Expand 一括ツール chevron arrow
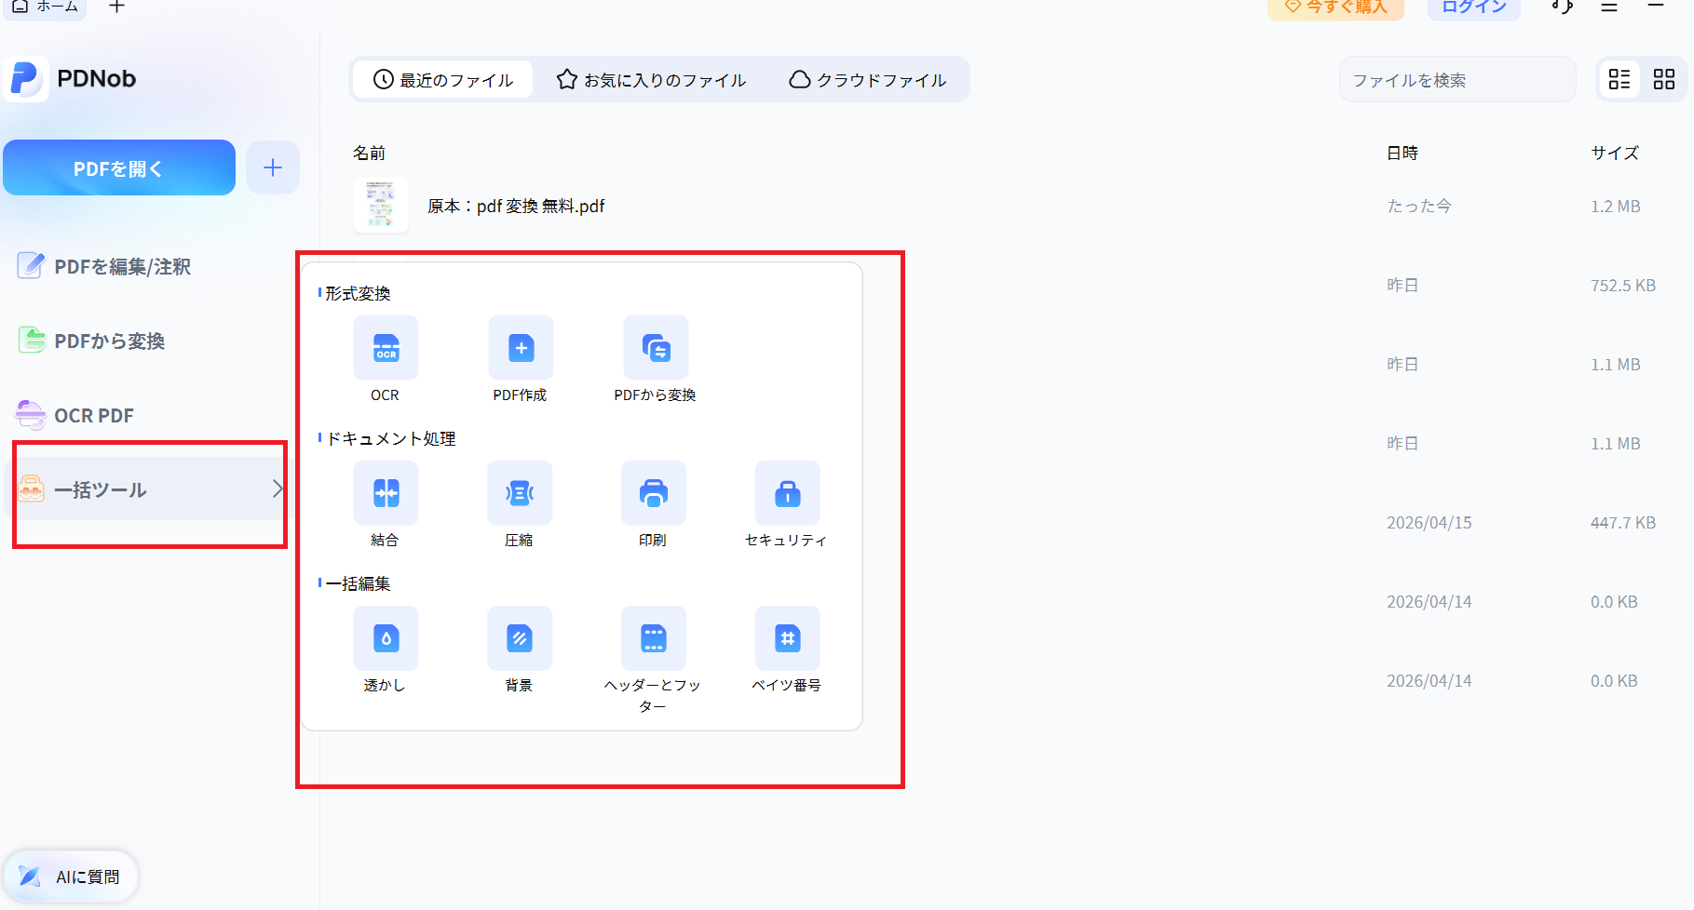Screen dimensions: 1694x910 point(277,488)
